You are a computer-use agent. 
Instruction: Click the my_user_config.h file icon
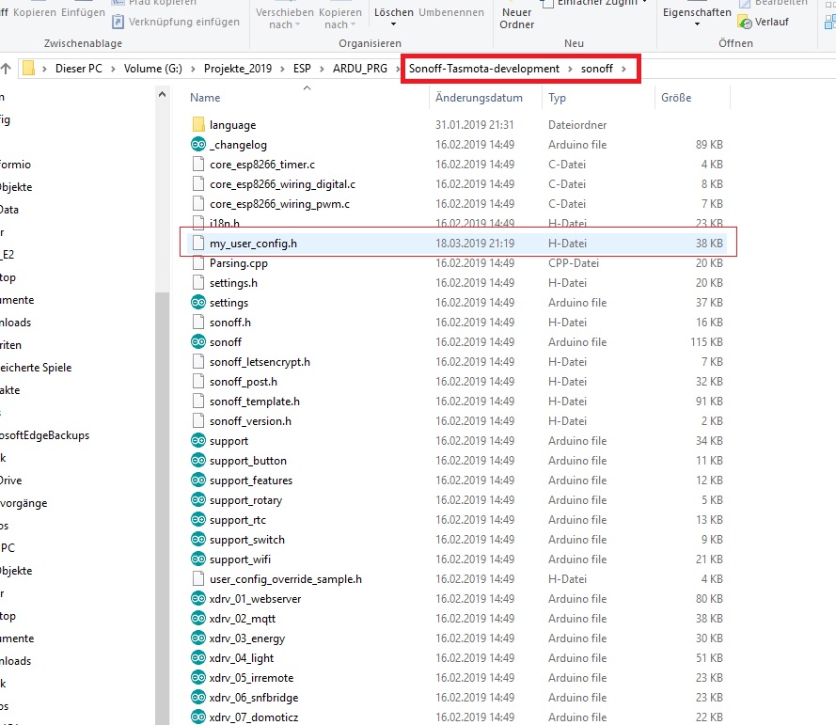click(198, 244)
